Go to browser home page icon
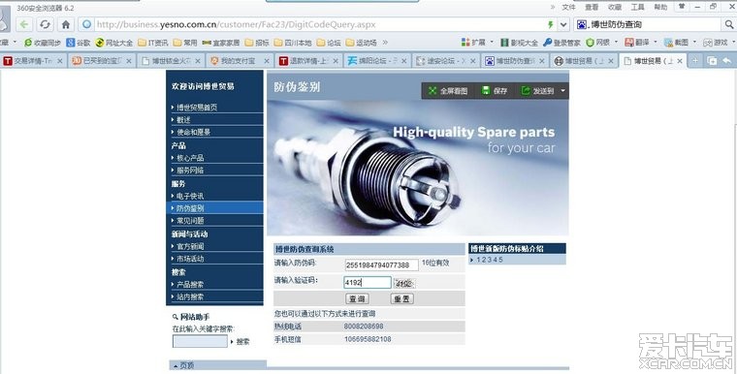Image resolution: width=737 pixels, height=374 pixels. (66, 24)
